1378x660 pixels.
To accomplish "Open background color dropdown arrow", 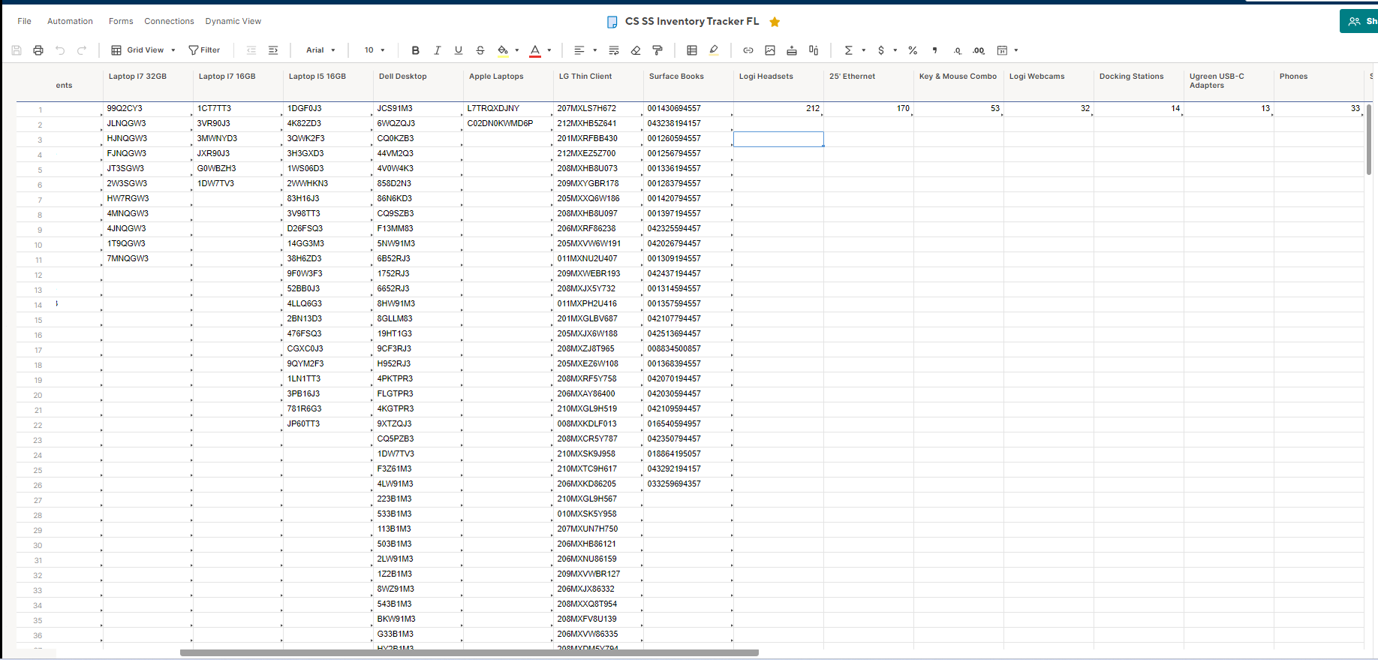I will pyautogui.click(x=517, y=50).
